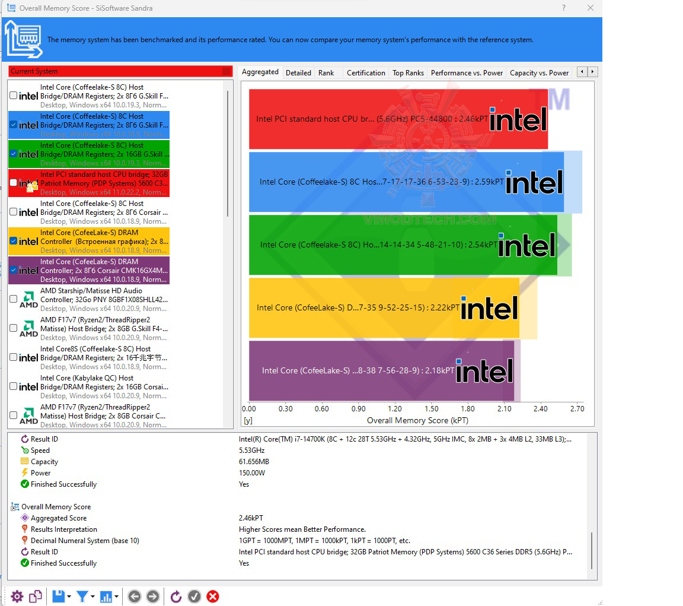Click AMD logo of Starship/Matisse HD Audio entry
The image size is (683, 606).
pos(28,300)
